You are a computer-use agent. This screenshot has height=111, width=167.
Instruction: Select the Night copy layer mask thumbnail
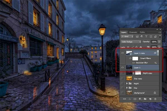click(138, 73)
